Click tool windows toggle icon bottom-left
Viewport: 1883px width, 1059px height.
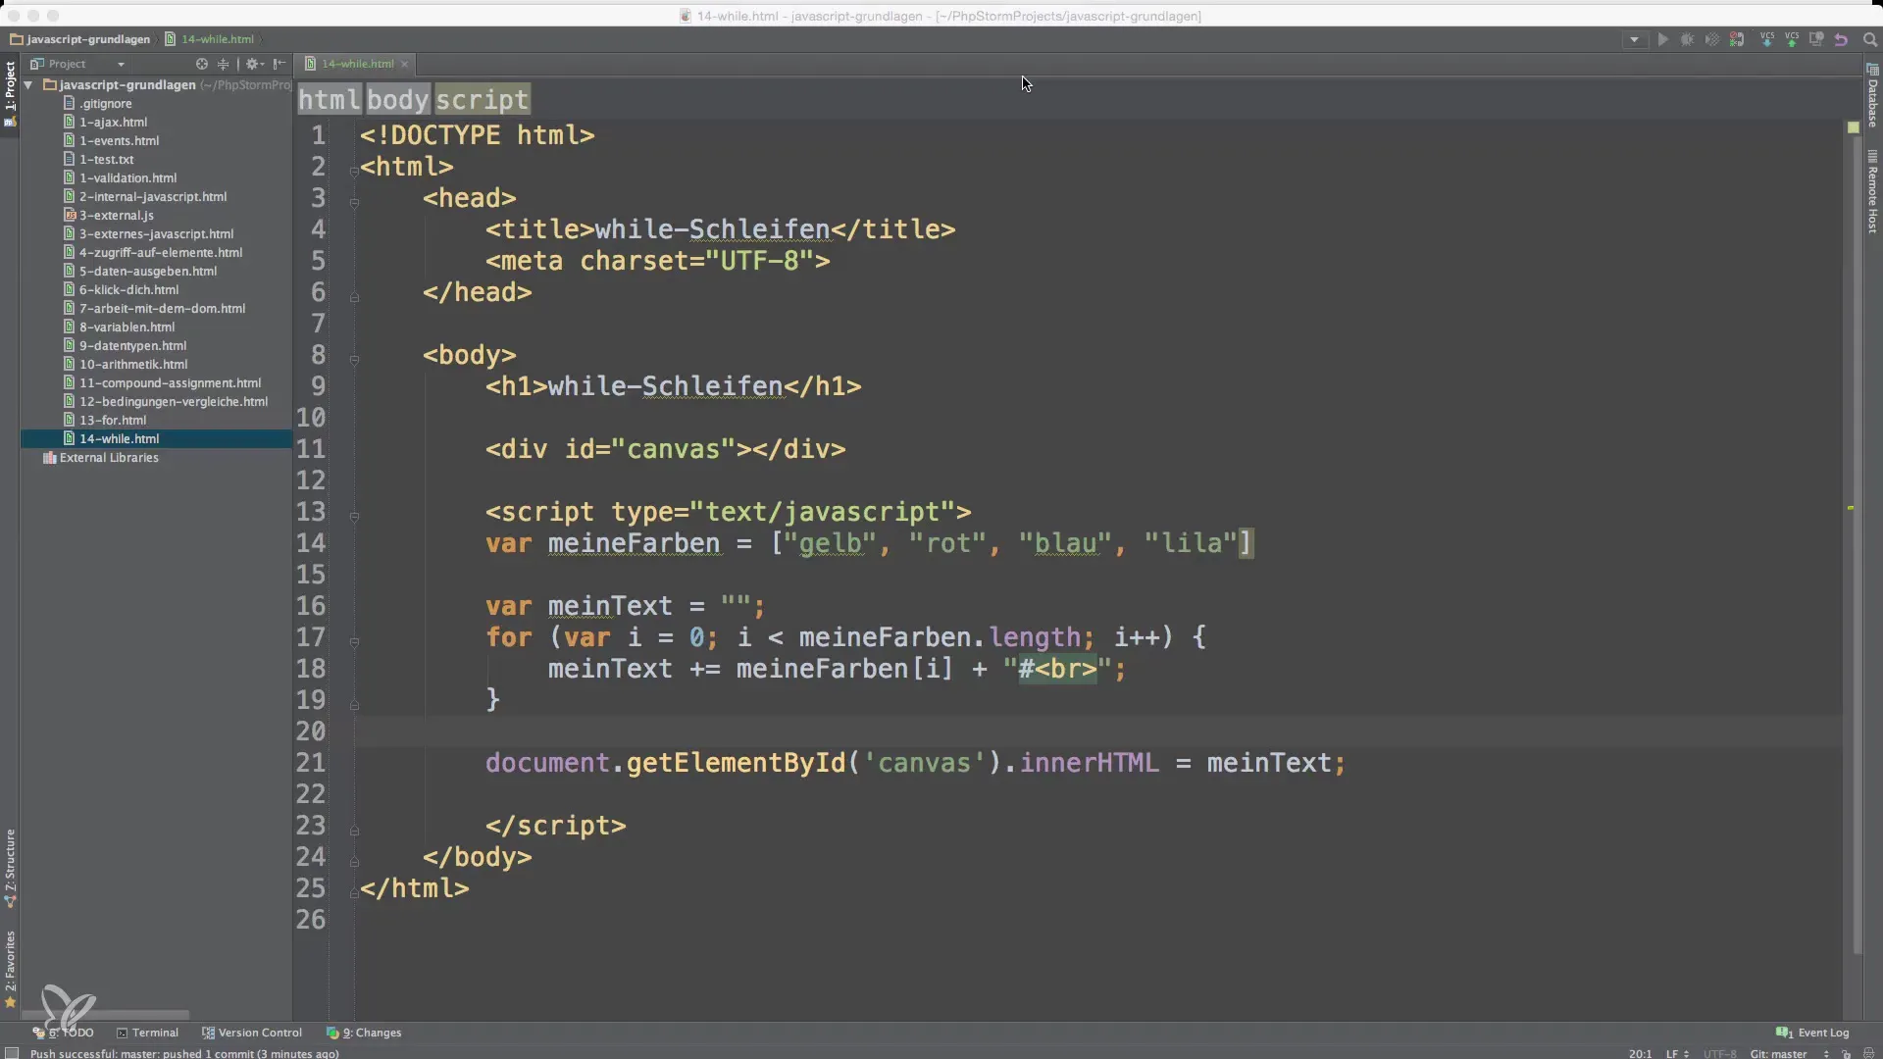click(11, 1053)
